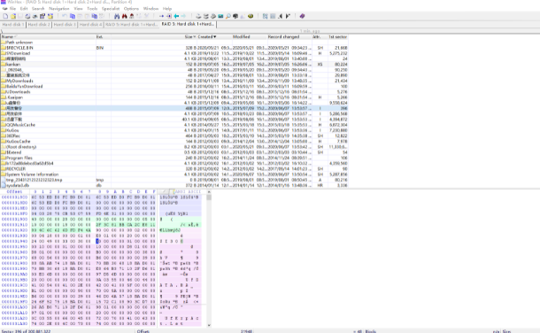Click the Copy block icon in toolbar

[x=73, y=16]
